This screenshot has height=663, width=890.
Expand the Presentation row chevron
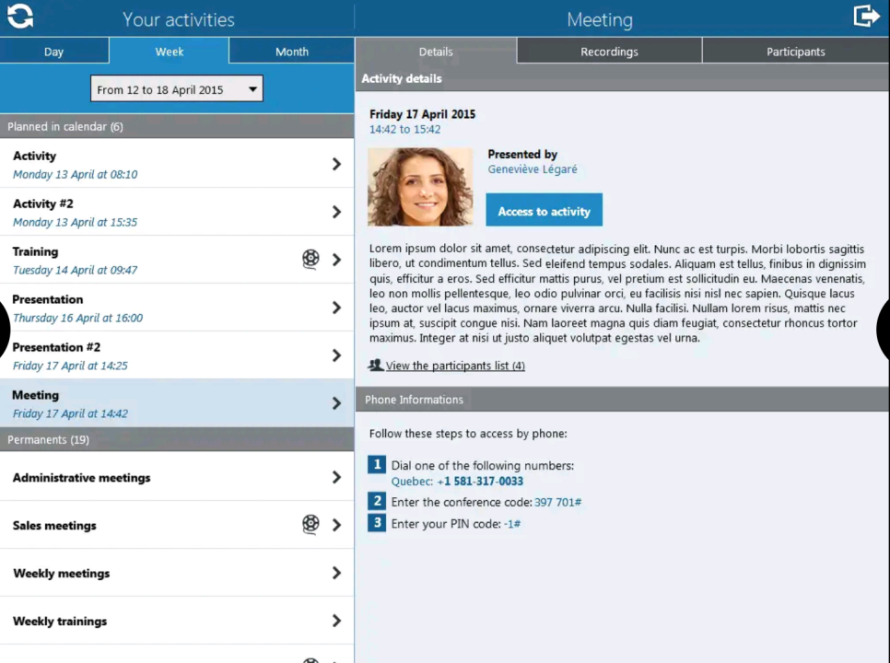[x=336, y=308]
